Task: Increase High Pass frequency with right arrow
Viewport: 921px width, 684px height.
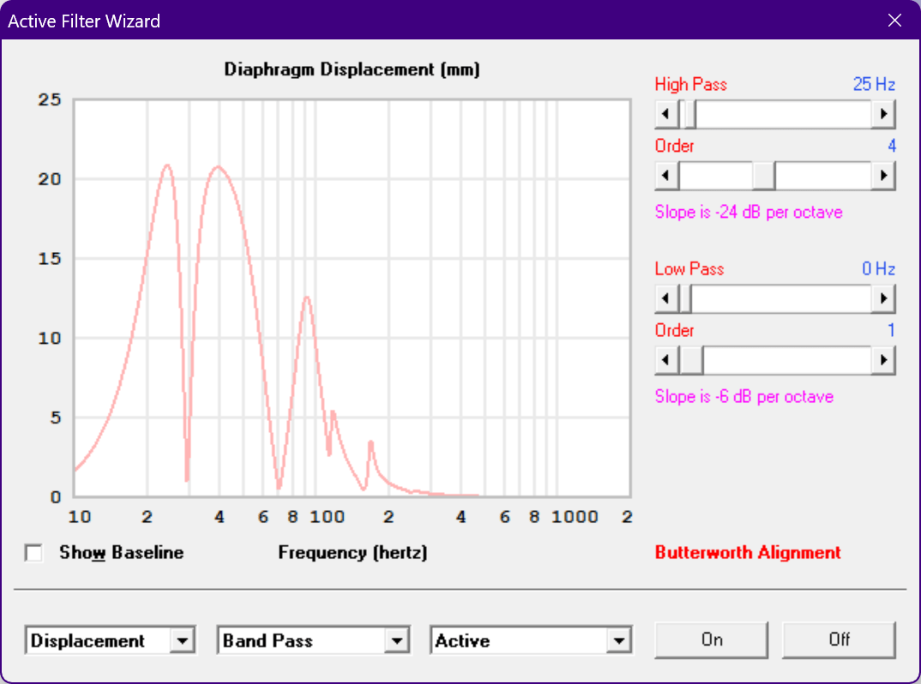Action: [x=883, y=114]
